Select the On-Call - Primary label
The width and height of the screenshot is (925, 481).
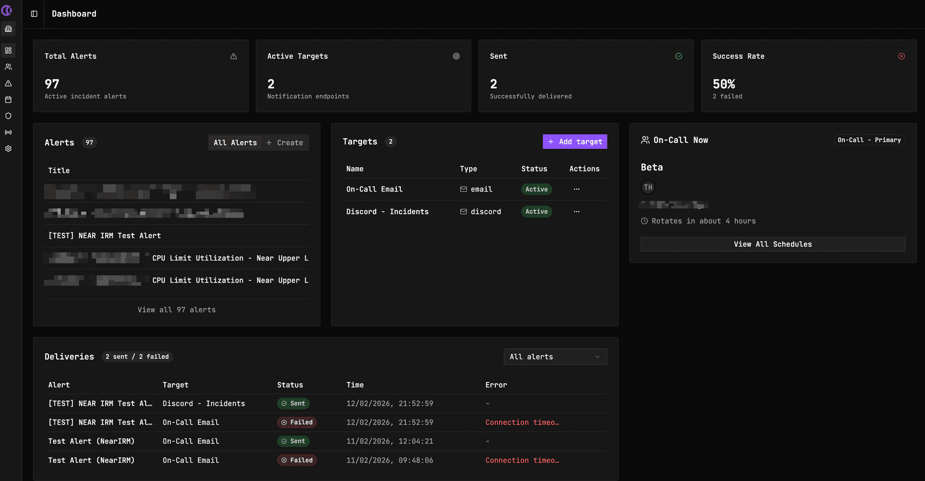(869, 140)
